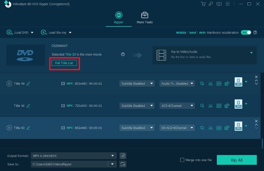The width and height of the screenshot is (264, 171).
Task: Select the Ripper tab
Action: (x=118, y=18)
